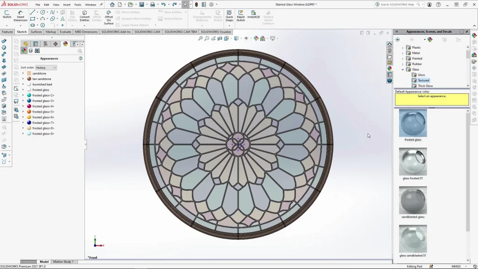Pin the Appearances, Scenes, and Decals pane

467,32
